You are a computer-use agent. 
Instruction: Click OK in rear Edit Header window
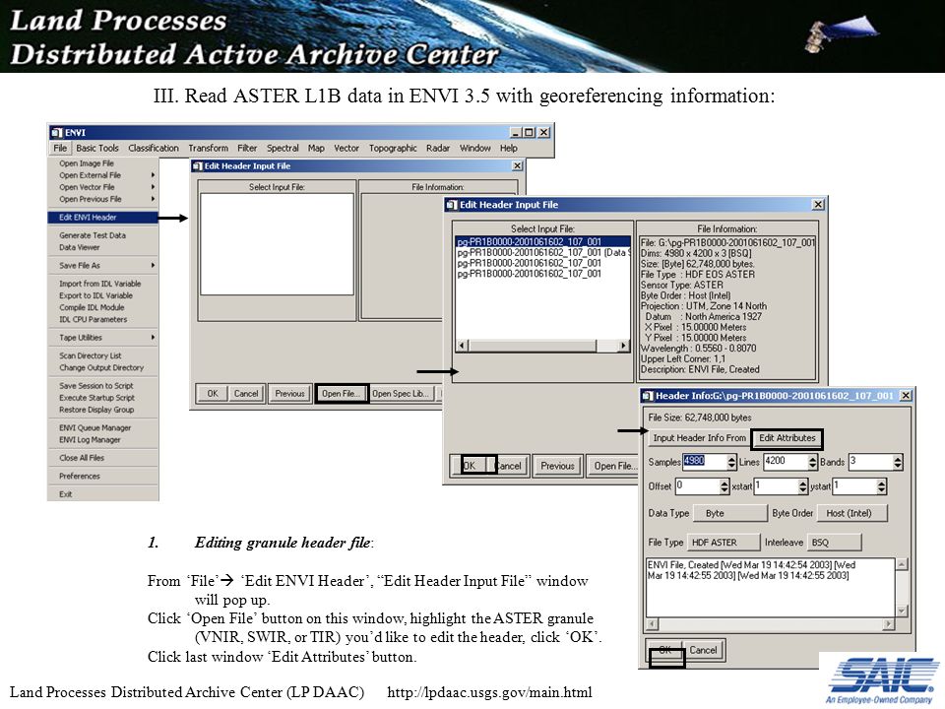213,394
